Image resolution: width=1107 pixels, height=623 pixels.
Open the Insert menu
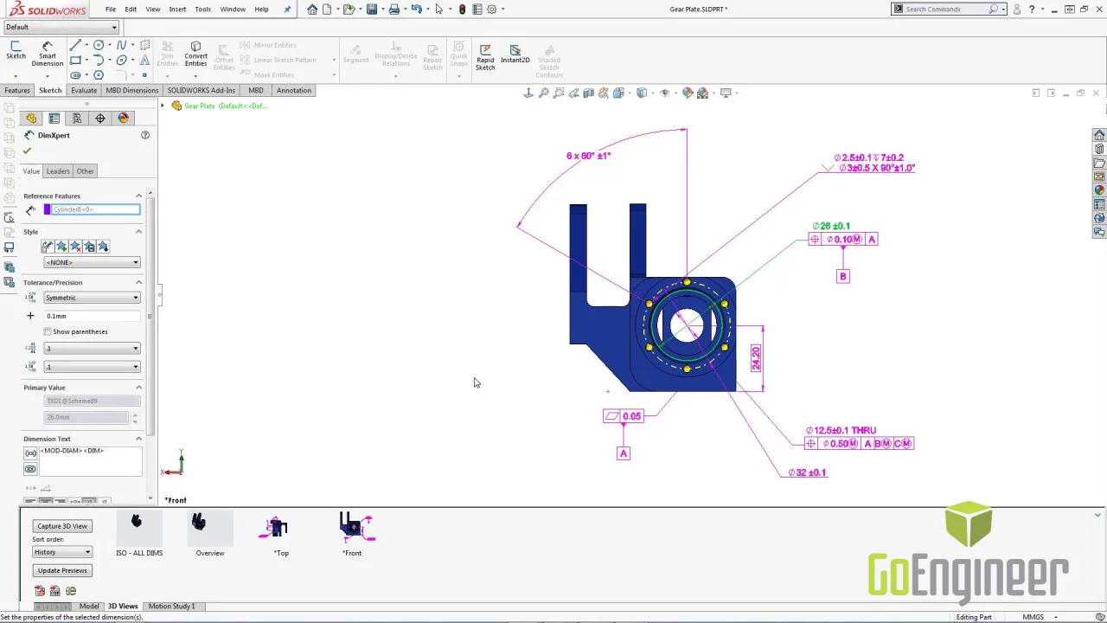[177, 10]
